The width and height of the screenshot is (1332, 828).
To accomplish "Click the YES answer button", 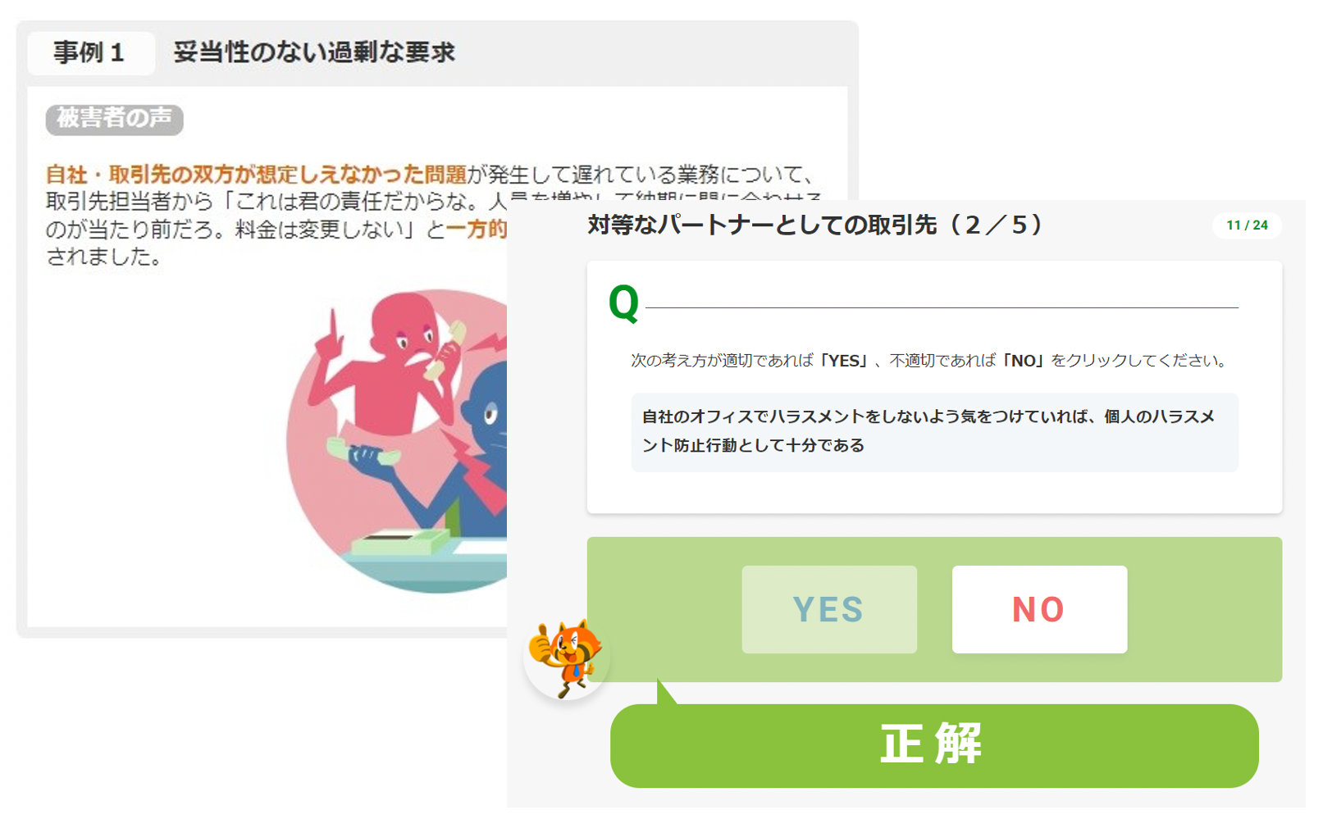I will click(829, 609).
